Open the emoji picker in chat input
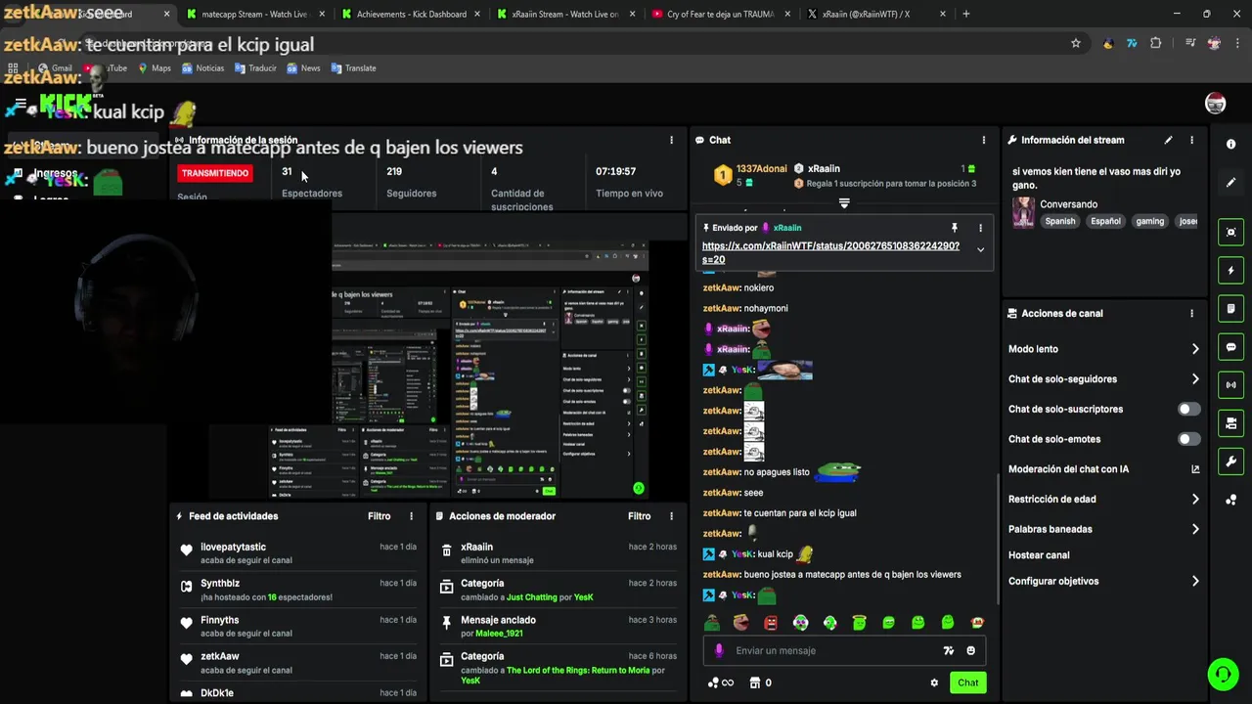Viewport: 1252px width, 704px height. (970, 650)
